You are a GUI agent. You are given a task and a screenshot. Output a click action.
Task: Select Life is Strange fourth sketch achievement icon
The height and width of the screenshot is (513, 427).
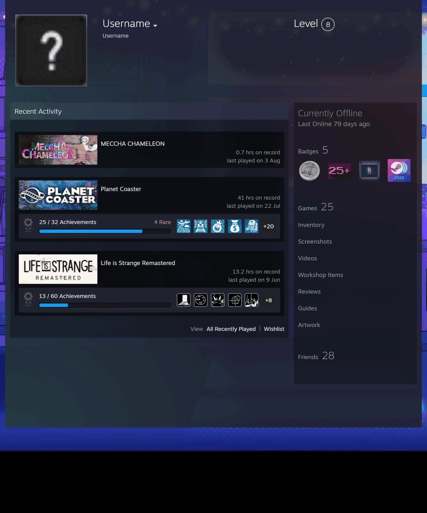coord(235,300)
